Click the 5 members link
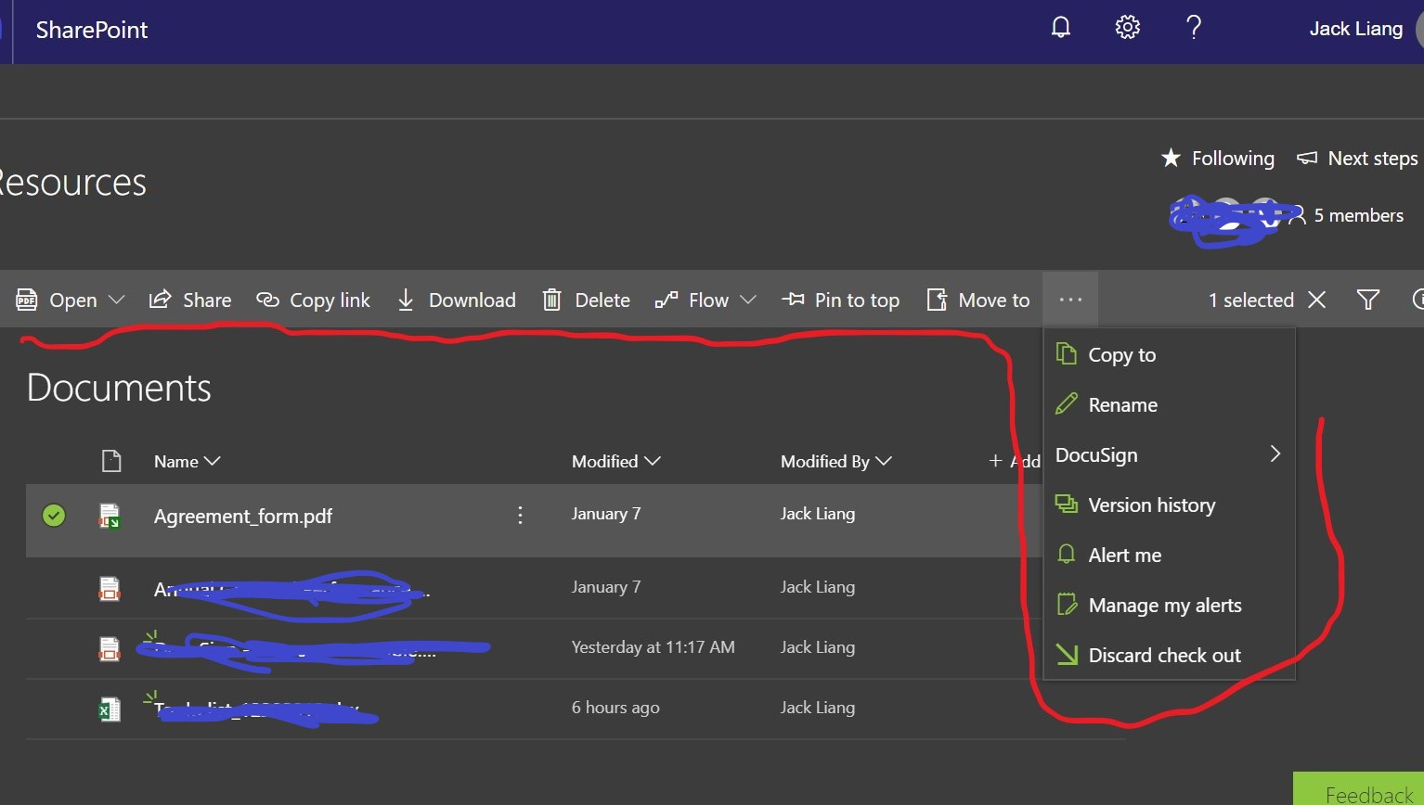The width and height of the screenshot is (1424, 805). [1358, 215]
